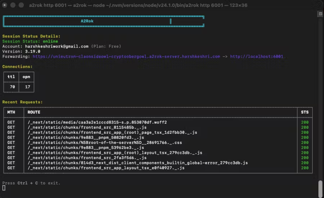Click the version number 3.19.0
Image resolution: width=324 pixels, height=198 pixels.
(32, 51)
